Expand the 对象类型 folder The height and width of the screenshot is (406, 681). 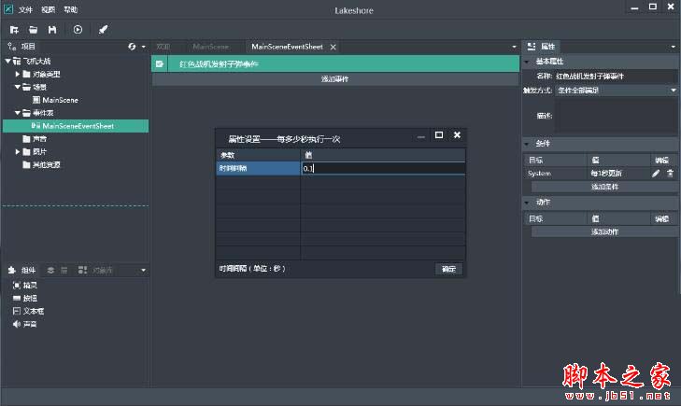(18, 74)
